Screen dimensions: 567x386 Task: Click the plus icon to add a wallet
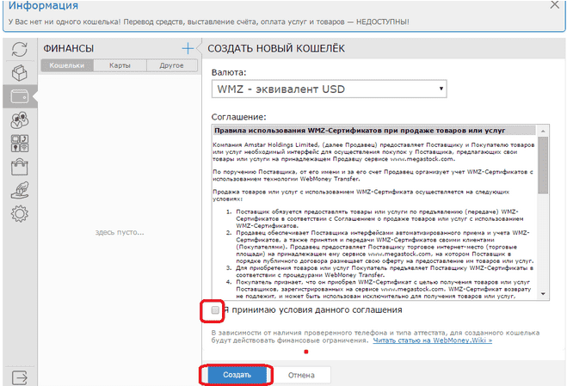[188, 49]
